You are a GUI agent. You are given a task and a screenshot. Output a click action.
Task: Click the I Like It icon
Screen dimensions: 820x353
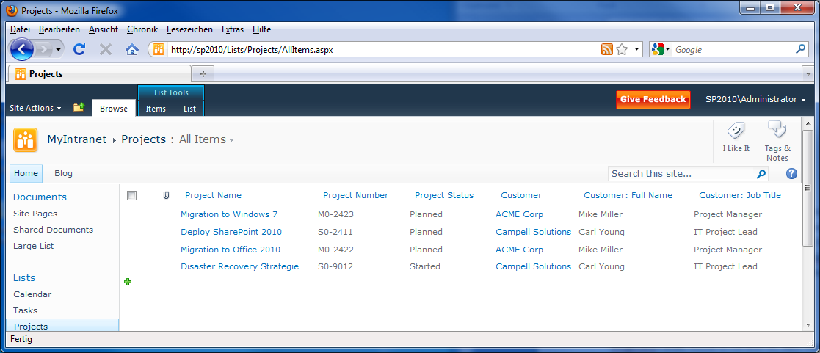coord(736,131)
